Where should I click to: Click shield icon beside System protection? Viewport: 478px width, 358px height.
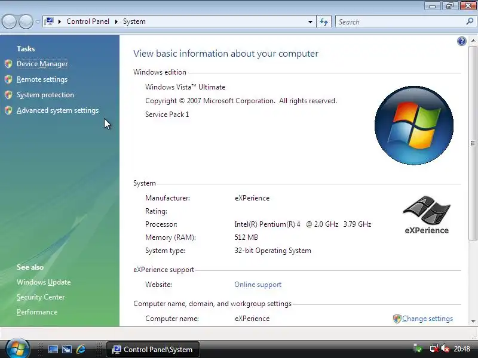[x=8, y=95]
